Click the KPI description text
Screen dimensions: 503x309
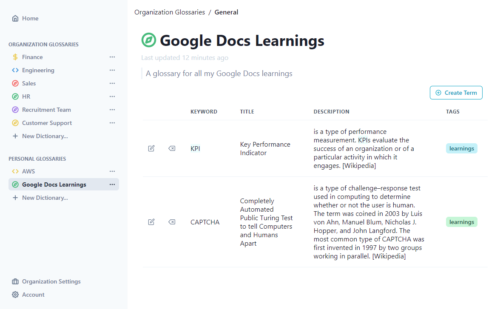coord(364,148)
